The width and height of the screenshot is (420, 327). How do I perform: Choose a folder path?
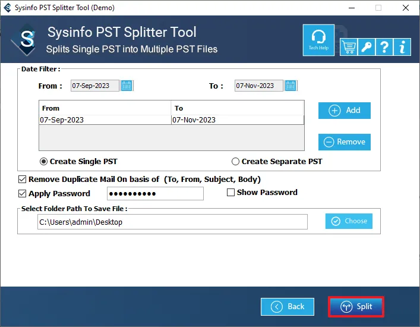click(349, 221)
